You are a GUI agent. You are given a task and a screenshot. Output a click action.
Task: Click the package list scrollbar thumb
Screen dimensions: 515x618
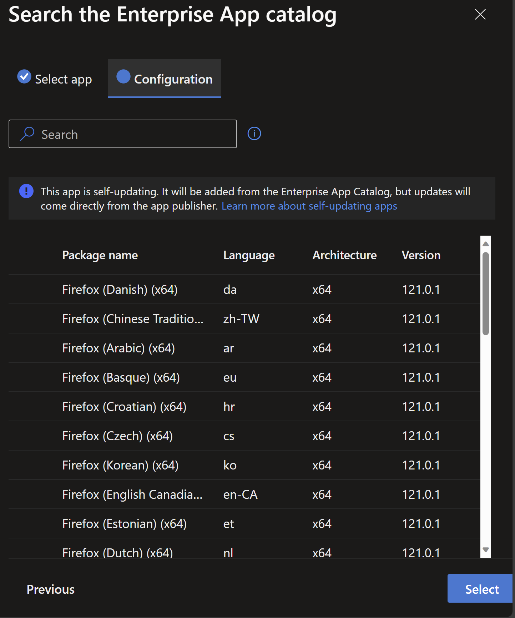(485, 293)
